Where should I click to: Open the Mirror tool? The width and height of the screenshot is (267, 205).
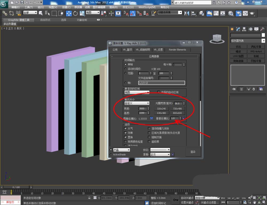[187, 13]
